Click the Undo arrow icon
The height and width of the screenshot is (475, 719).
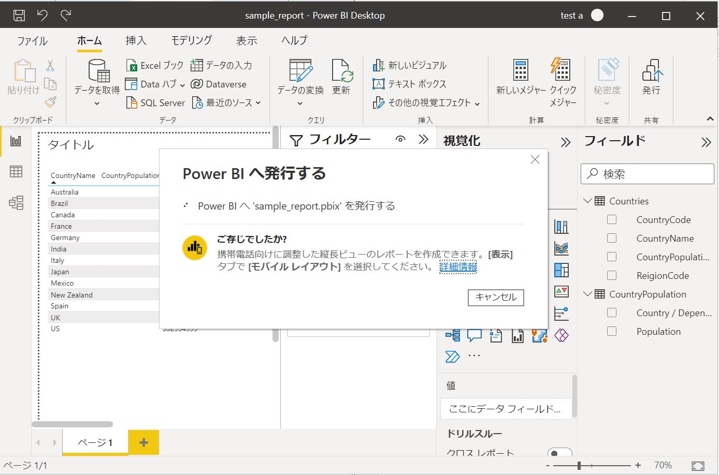tap(42, 16)
